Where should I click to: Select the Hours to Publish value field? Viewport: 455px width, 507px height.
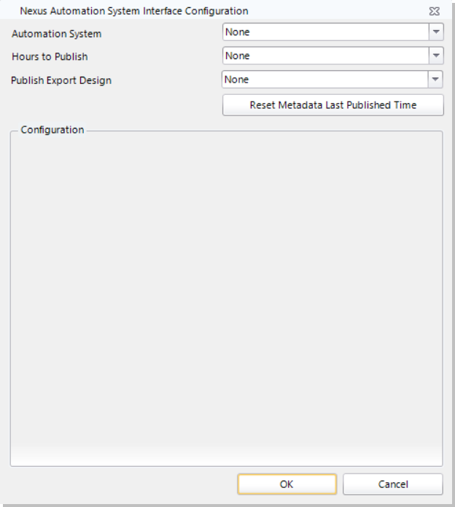point(324,56)
